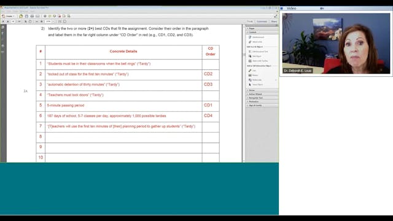Image resolution: width=393 pixels, height=221 pixels.
Task: Click the Print icon in the toolbar
Action: pos(32,16)
